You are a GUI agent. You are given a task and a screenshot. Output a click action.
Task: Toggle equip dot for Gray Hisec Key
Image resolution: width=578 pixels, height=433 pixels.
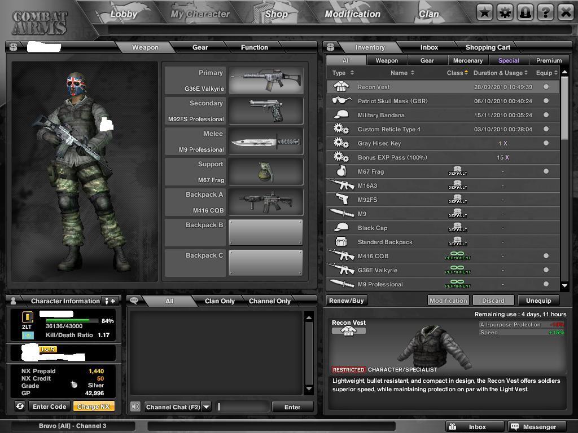click(546, 143)
